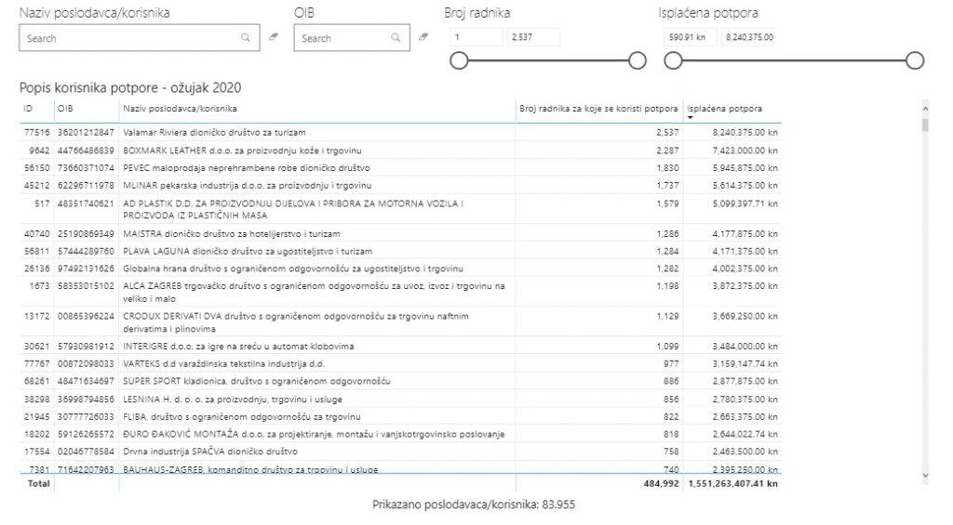This screenshot has height=525, width=953.
Task: Sort by the OIB column header
Action: (65, 109)
